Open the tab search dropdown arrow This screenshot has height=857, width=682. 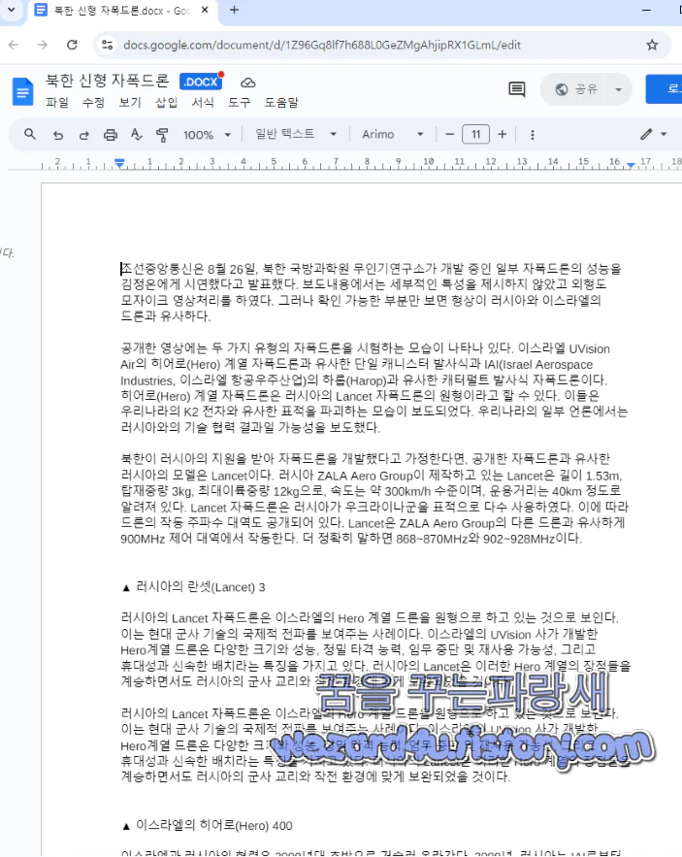point(11,10)
